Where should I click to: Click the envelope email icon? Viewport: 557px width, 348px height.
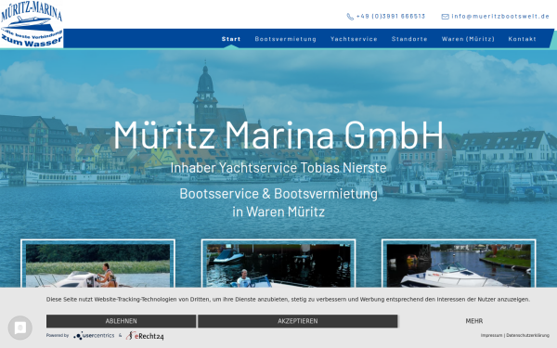click(x=445, y=17)
